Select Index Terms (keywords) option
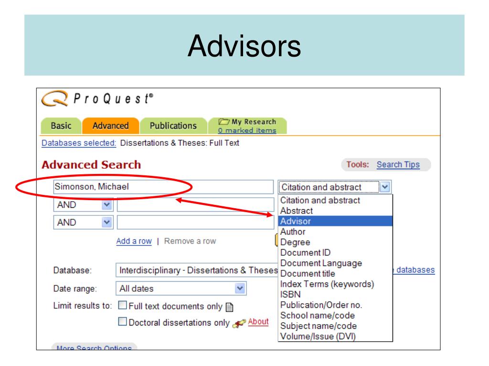489x366 pixels. coord(335,284)
